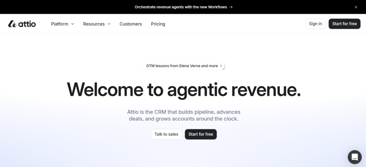Click the Sign in button
366x167 pixels.
click(x=315, y=24)
